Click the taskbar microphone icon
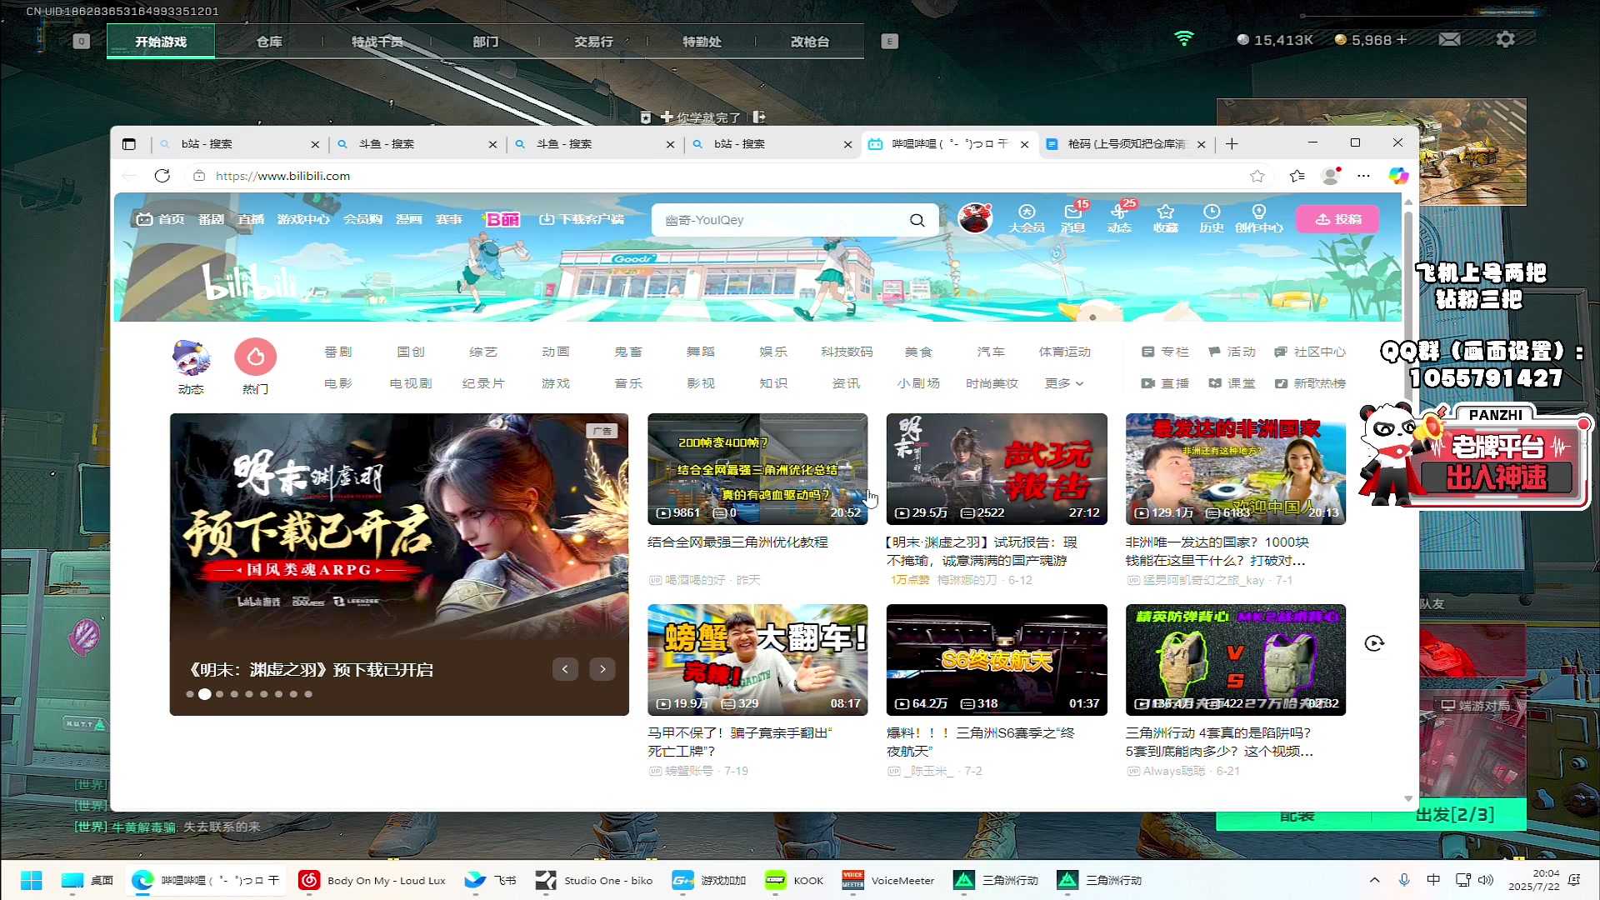The image size is (1600, 900). point(1404,880)
